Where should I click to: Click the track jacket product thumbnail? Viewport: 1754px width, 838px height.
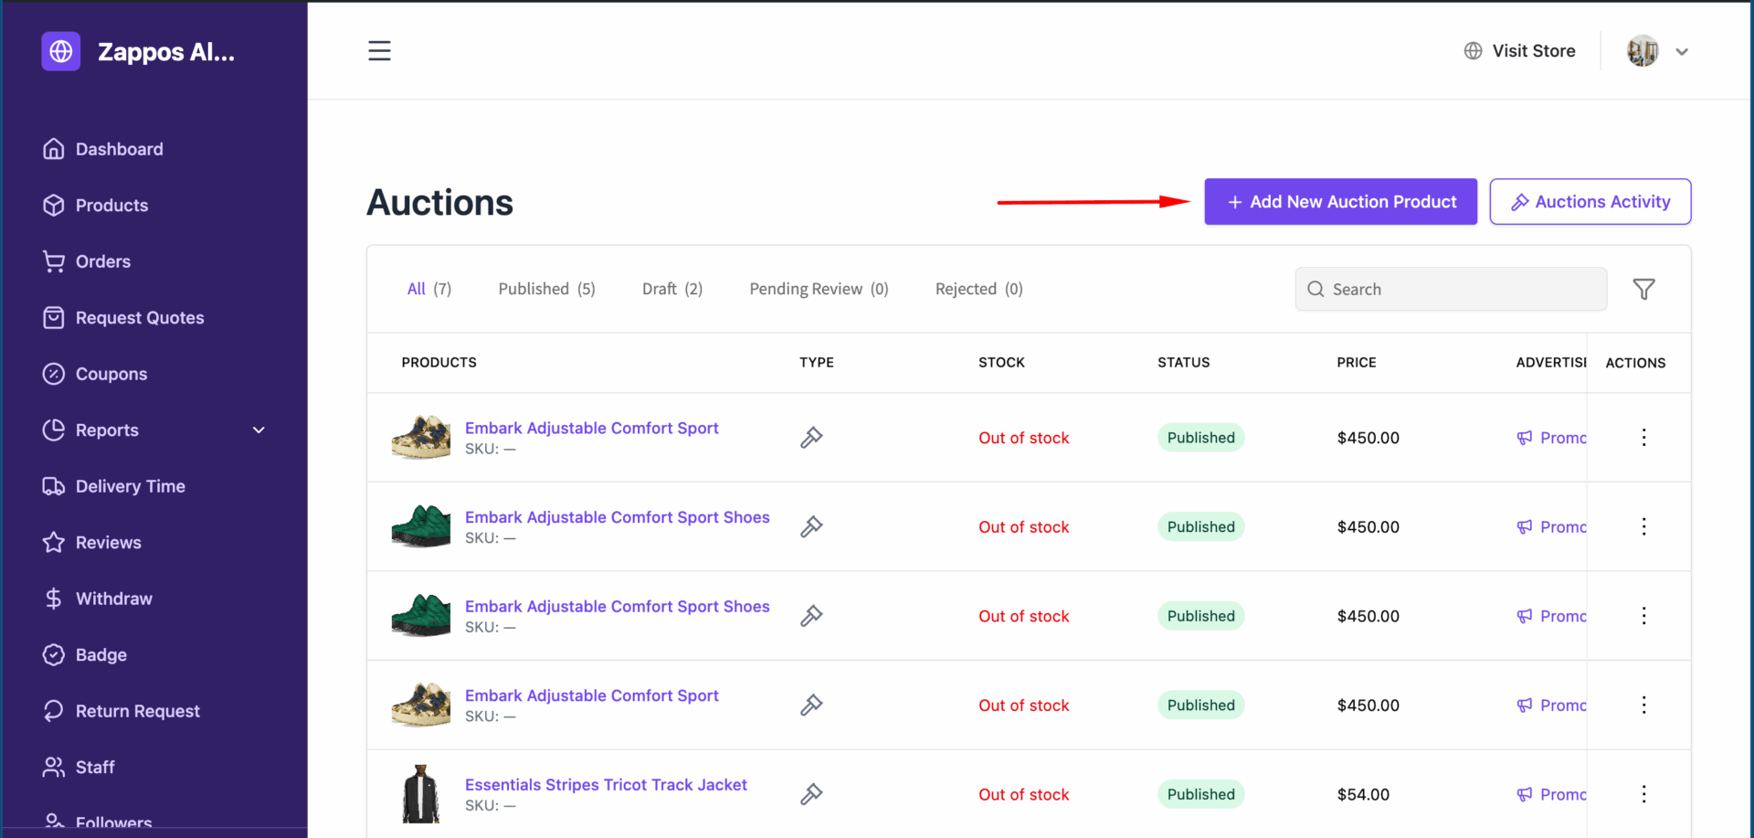pos(421,794)
